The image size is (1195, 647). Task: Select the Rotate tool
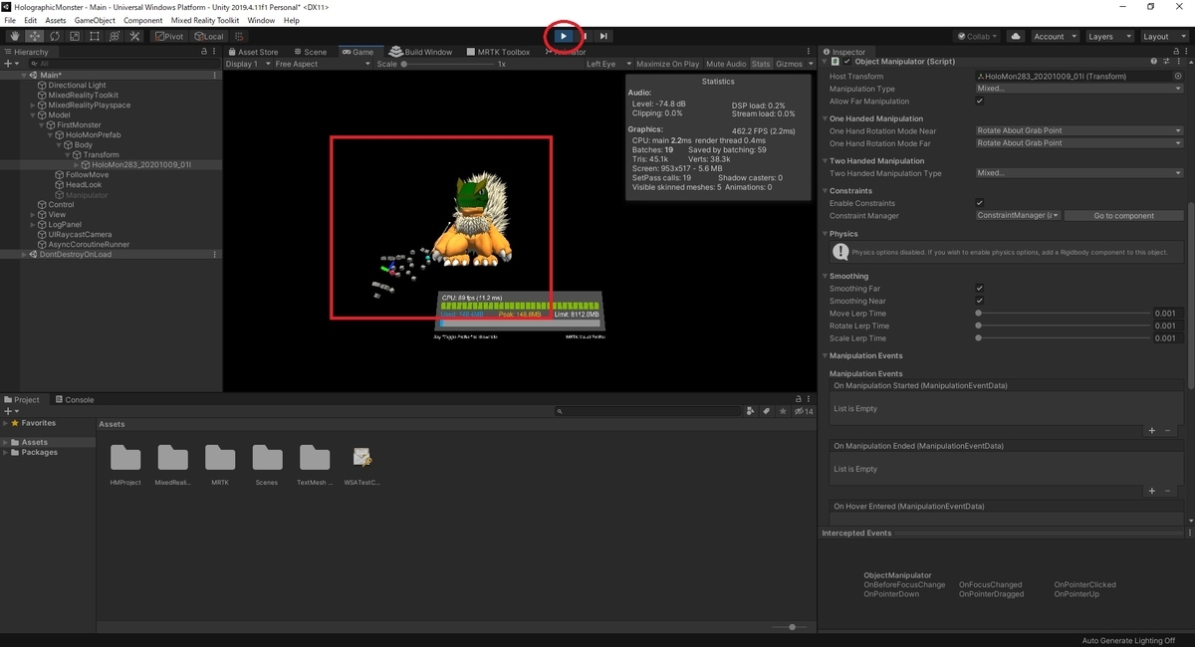[55, 36]
